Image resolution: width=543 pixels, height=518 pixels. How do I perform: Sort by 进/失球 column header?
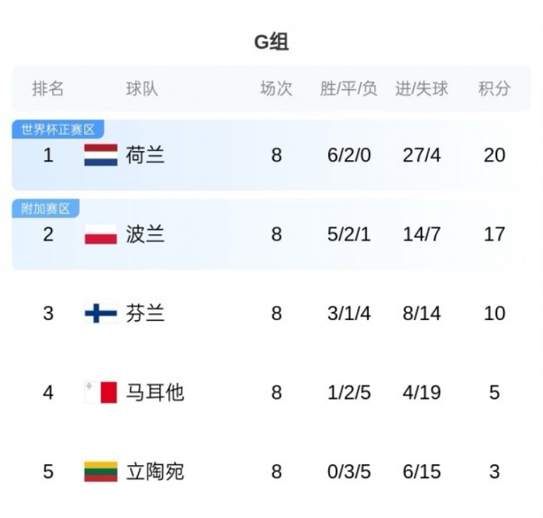422,88
